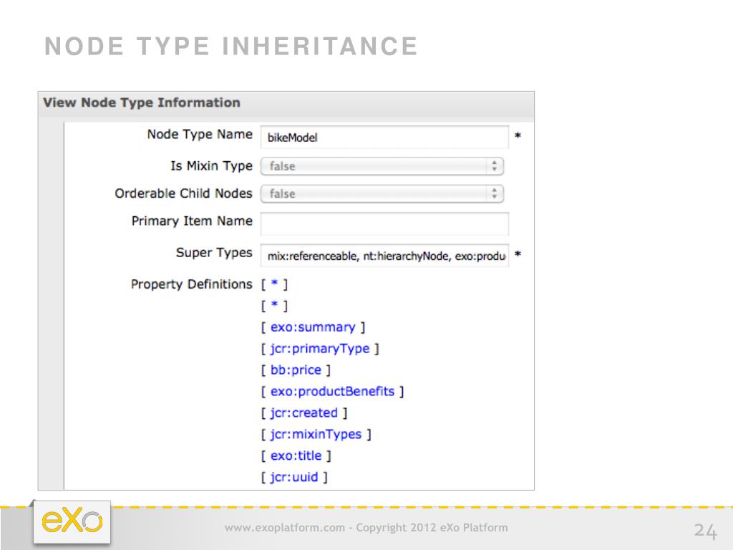Click the stepper arrows on Is Mixin Type
Image resolution: width=733 pixels, height=550 pixels.
494,166
